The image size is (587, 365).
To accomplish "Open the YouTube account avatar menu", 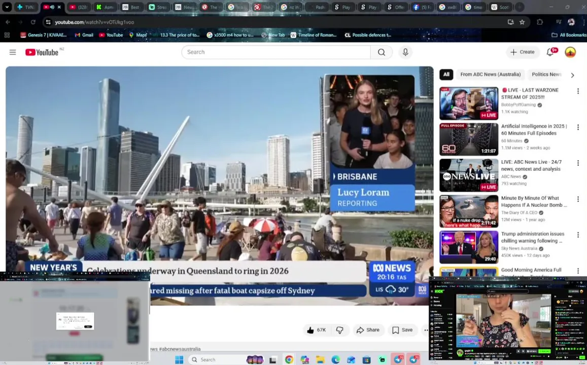I will (570, 52).
